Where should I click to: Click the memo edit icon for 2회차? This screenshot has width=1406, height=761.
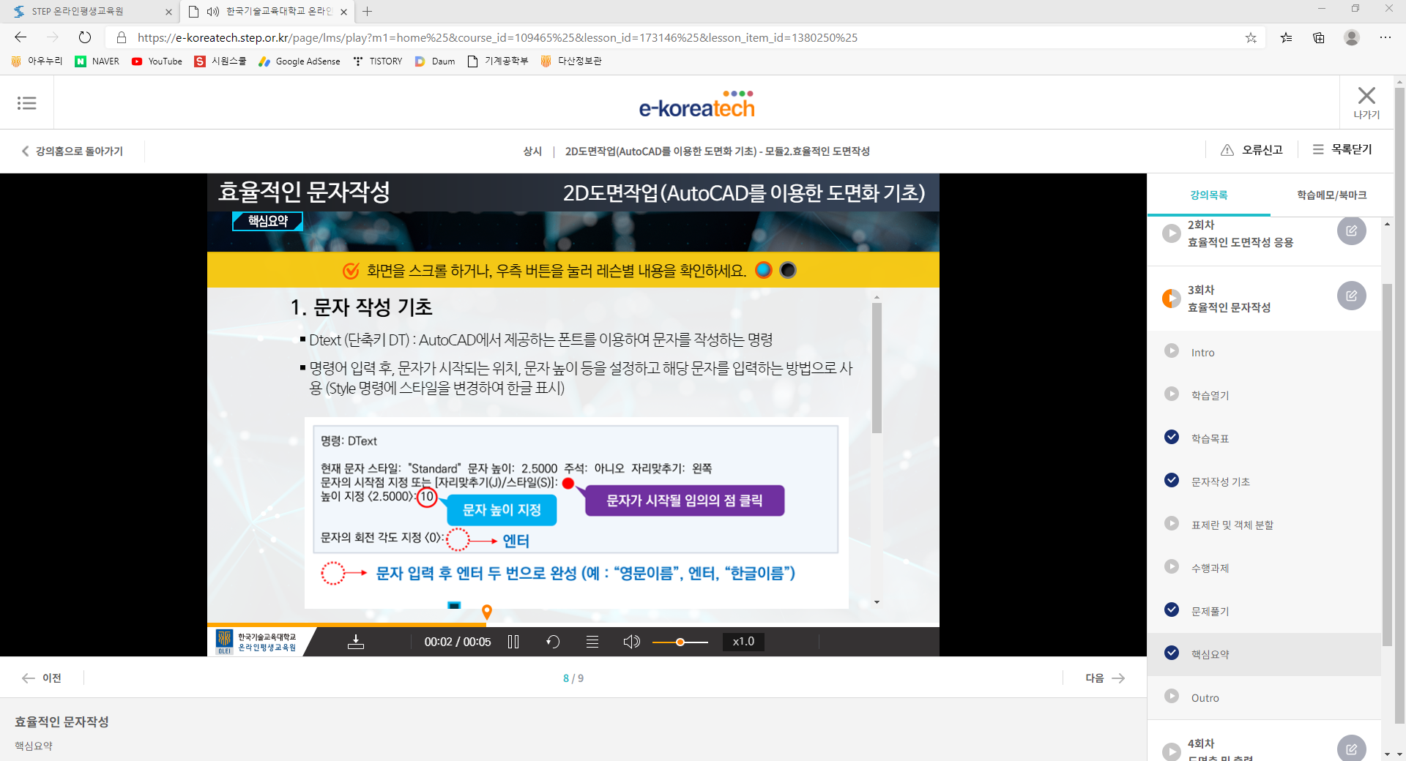pos(1352,231)
